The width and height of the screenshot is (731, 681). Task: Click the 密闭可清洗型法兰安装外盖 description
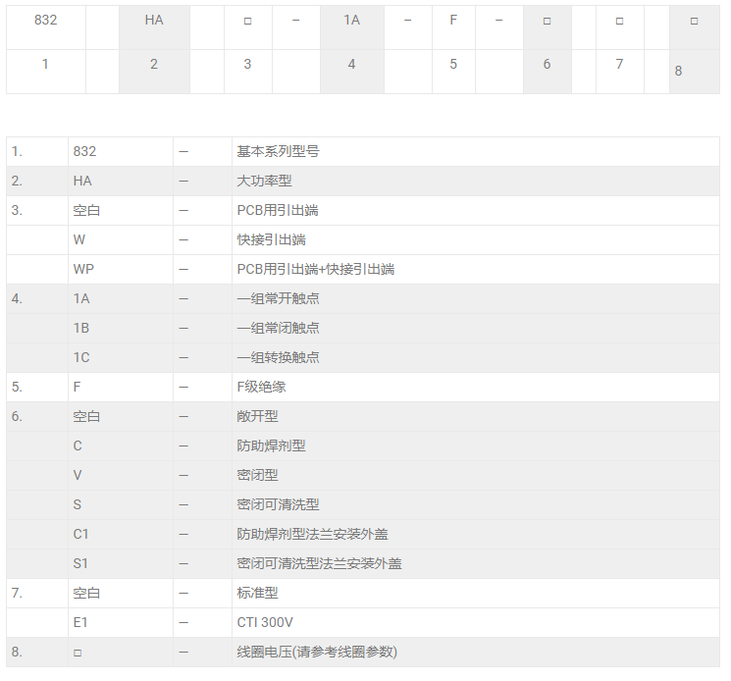pos(319,563)
